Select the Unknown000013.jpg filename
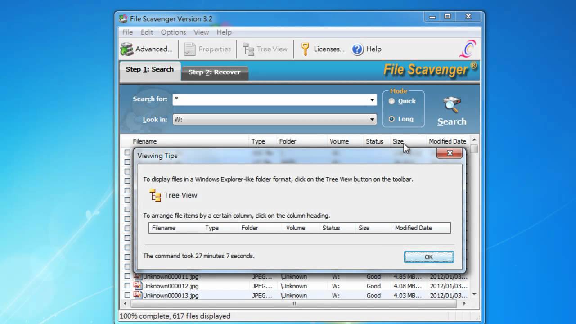576x324 pixels. pyautogui.click(x=171, y=295)
